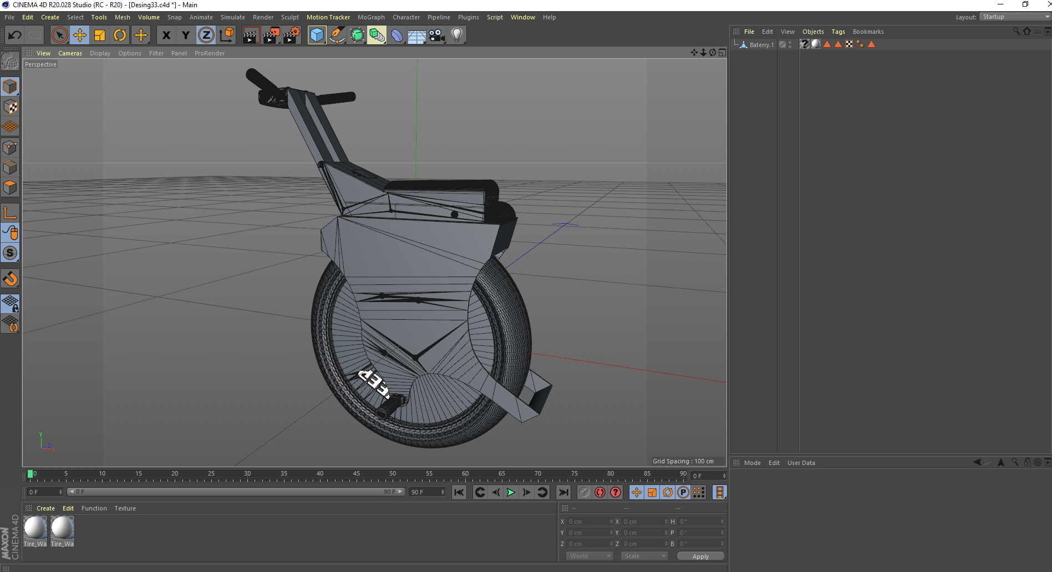This screenshot has height=572, width=1052.
Task: Open the Scale mode dropdown
Action: (x=644, y=556)
